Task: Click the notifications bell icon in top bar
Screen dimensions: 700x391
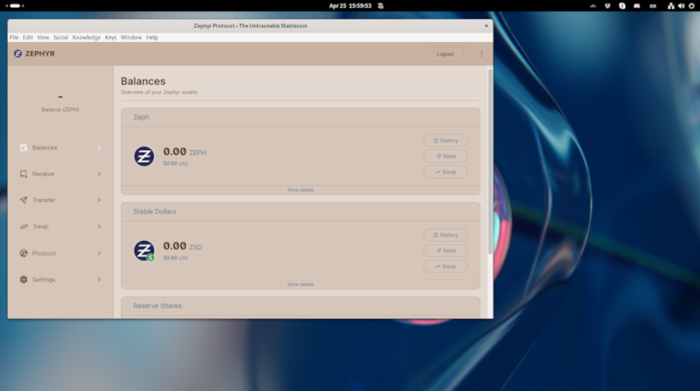Action: click(380, 6)
